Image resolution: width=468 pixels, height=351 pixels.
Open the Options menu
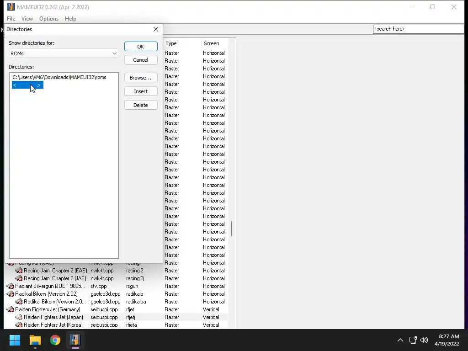49,18
